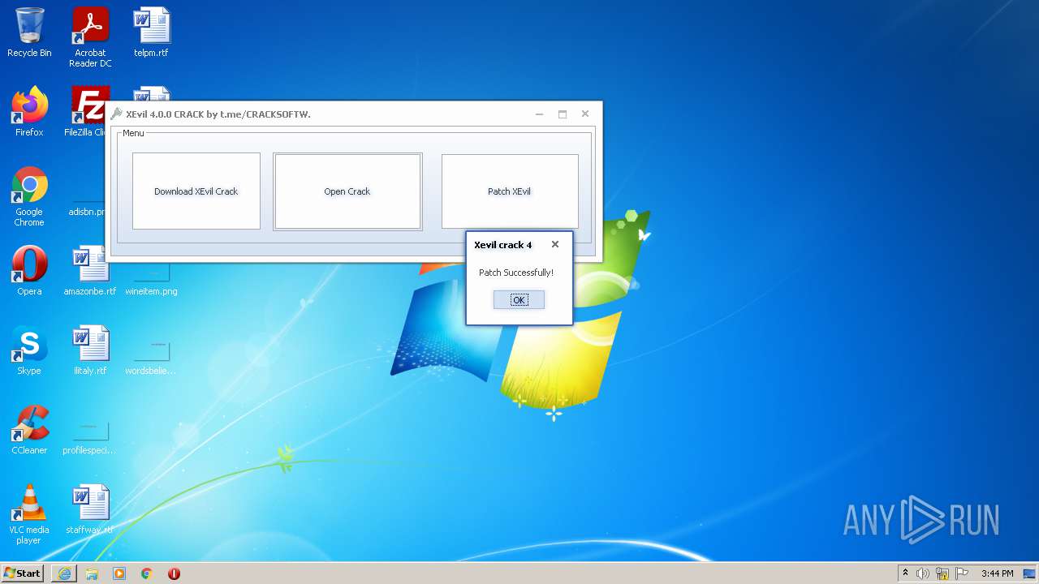Click the network status tray icon
Image resolution: width=1039 pixels, height=584 pixels.
coord(942,573)
